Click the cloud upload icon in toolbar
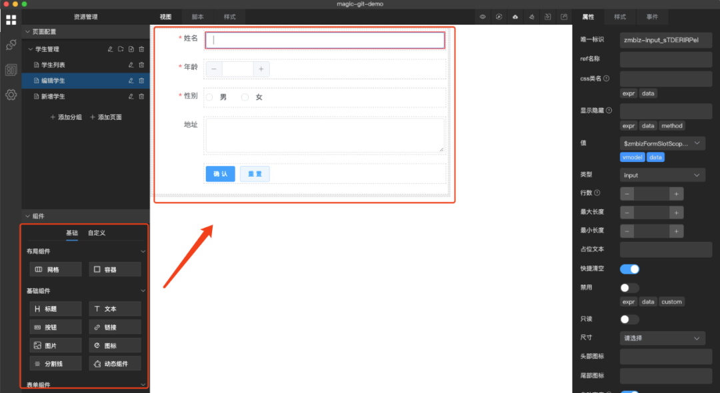The width and height of the screenshot is (720, 393). point(515,17)
